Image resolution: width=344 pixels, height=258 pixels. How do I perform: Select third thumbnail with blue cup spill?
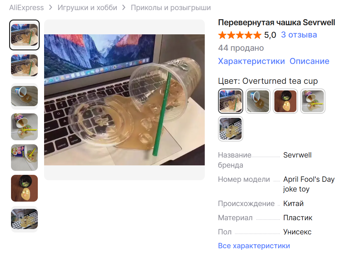pyautogui.click(x=24, y=96)
